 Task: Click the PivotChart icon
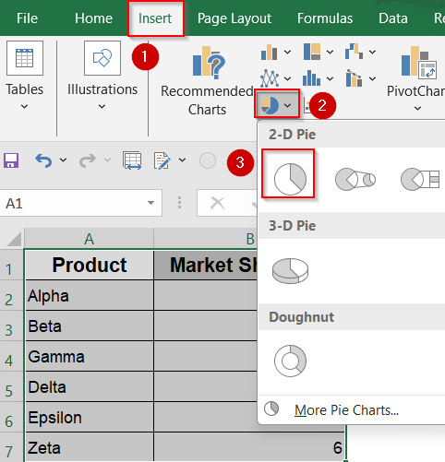(x=419, y=62)
